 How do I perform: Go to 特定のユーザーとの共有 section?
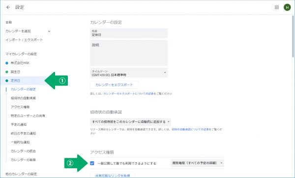[x=28, y=116]
